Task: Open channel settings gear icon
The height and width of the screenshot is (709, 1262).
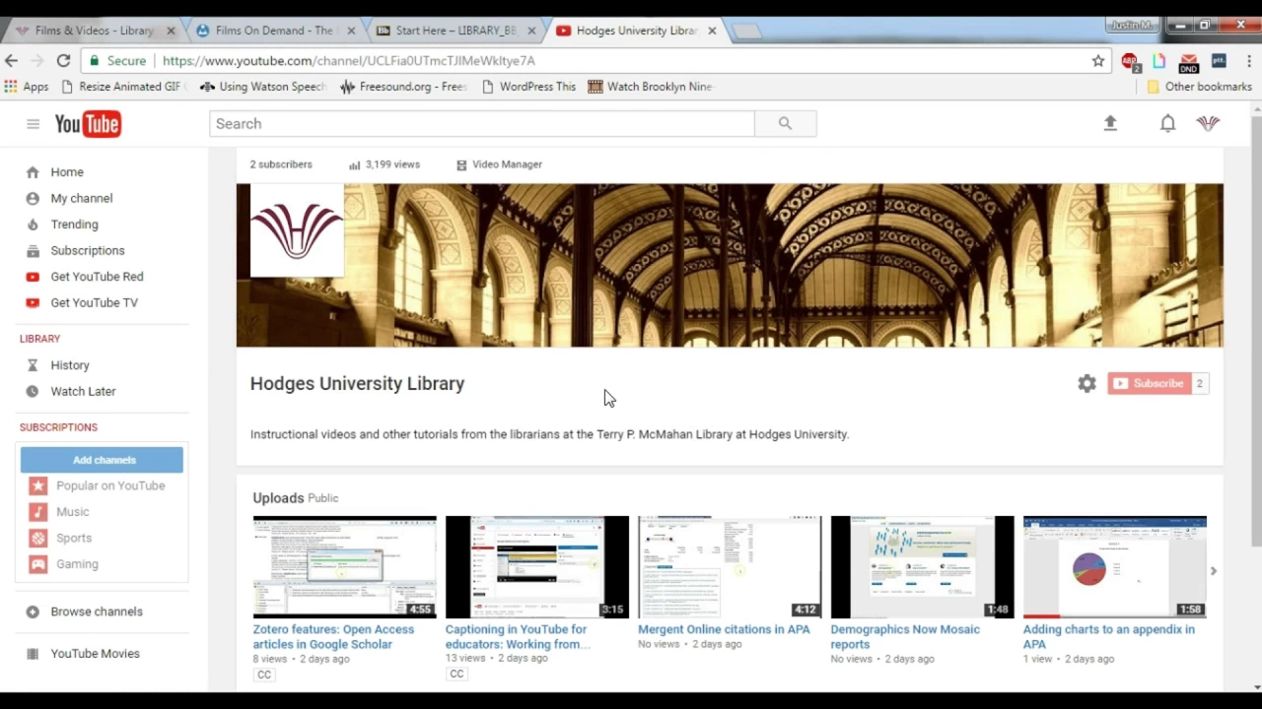Action: tap(1087, 384)
